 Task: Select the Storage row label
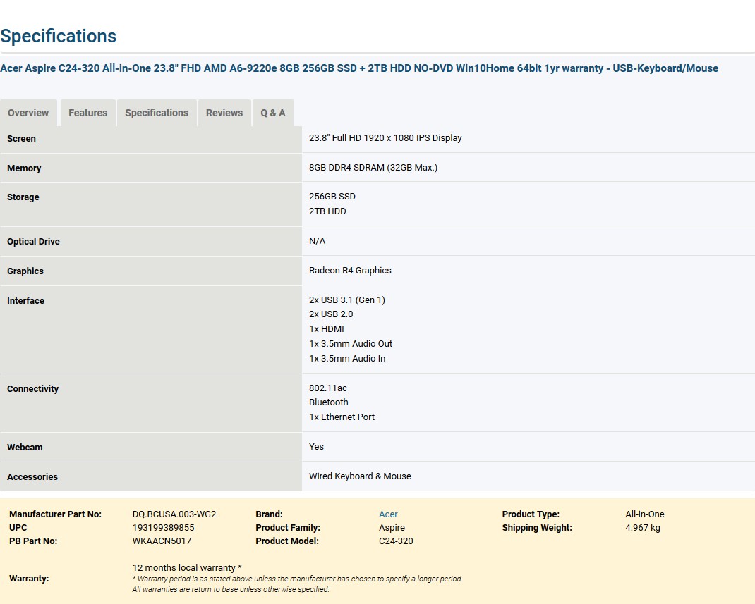[x=23, y=197]
